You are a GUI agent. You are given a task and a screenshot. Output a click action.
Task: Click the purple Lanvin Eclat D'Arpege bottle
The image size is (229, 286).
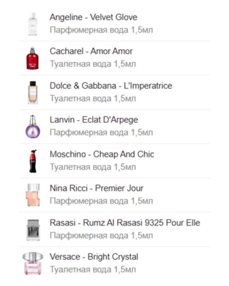pos(33,127)
